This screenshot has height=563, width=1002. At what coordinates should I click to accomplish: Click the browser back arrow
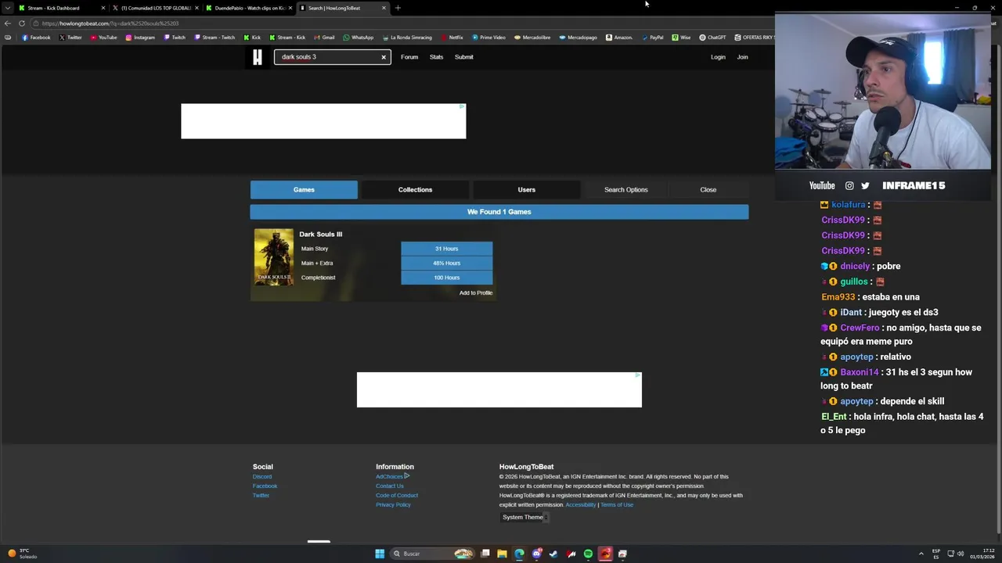pyautogui.click(x=8, y=23)
